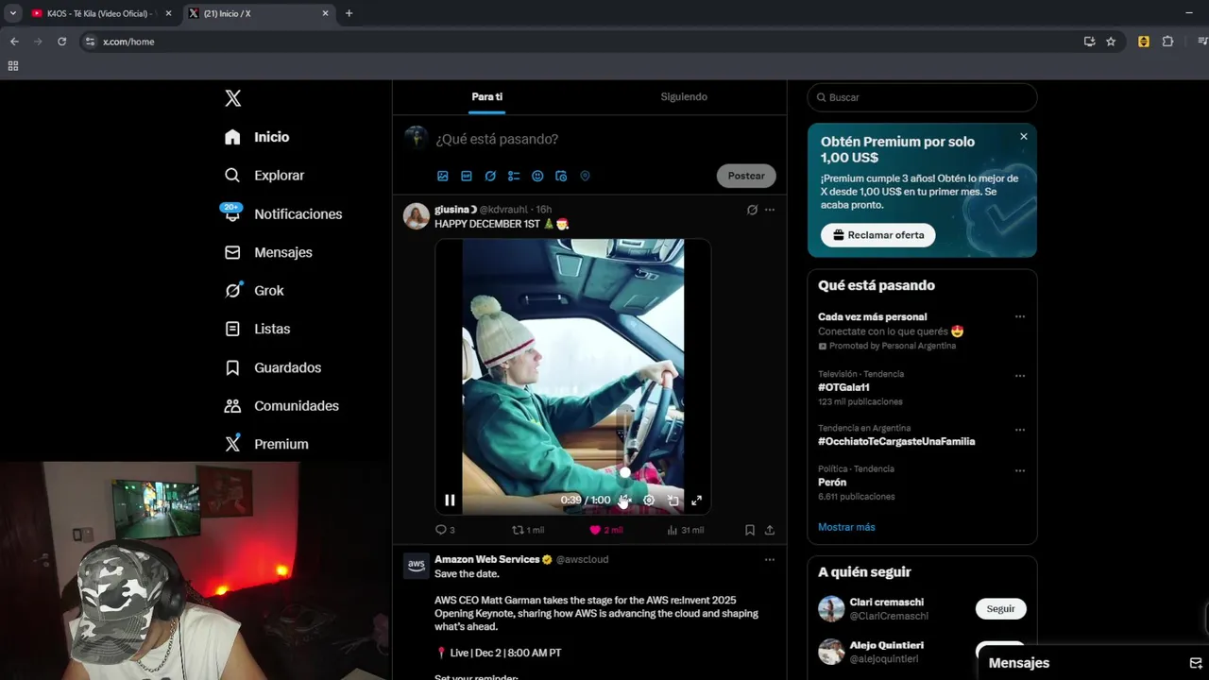The height and width of the screenshot is (680, 1209).
Task: Tag a location in the post
Action: point(585,176)
